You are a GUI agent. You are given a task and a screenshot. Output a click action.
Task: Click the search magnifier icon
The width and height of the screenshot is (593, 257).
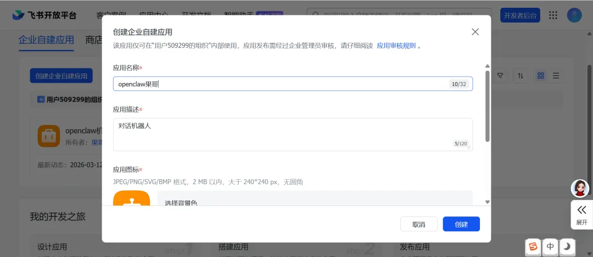tap(315, 15)
